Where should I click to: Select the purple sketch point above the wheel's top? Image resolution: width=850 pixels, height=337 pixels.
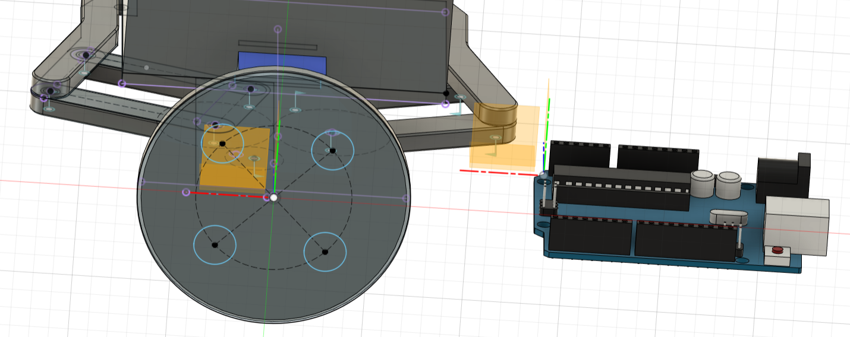click(x=278, y=28)
